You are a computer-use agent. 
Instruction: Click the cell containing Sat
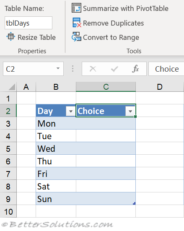(56, 186)
